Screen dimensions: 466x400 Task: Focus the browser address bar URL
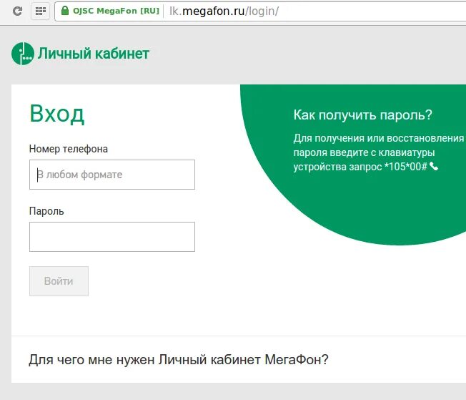(224, 11)
